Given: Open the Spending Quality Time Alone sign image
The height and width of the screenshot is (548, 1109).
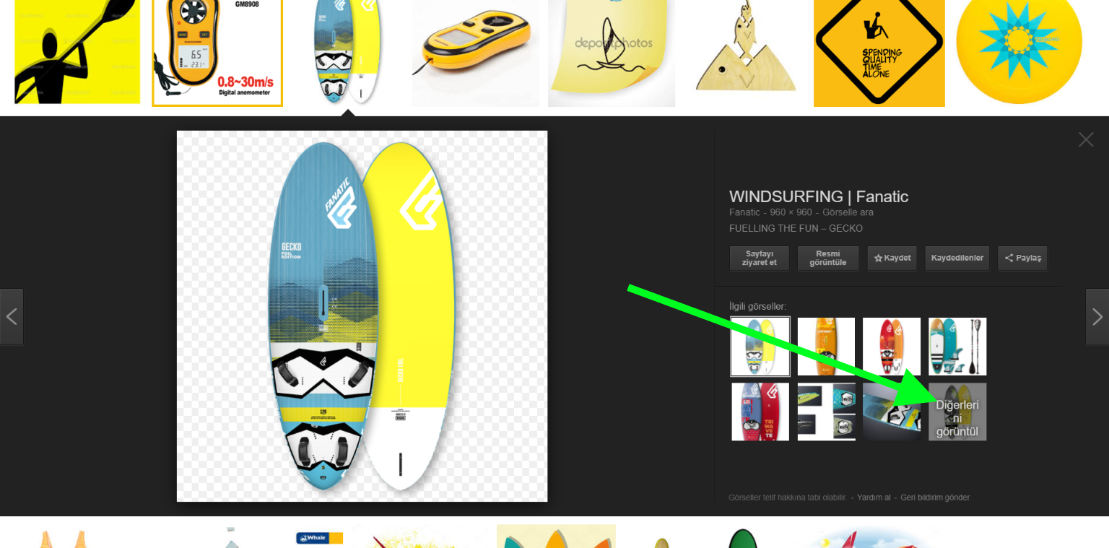Looking at the screenshot, I should 879,52.
